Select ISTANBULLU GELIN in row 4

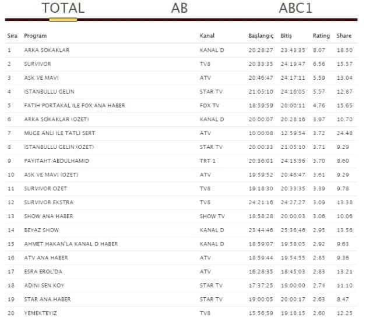(x=49, y=91)
